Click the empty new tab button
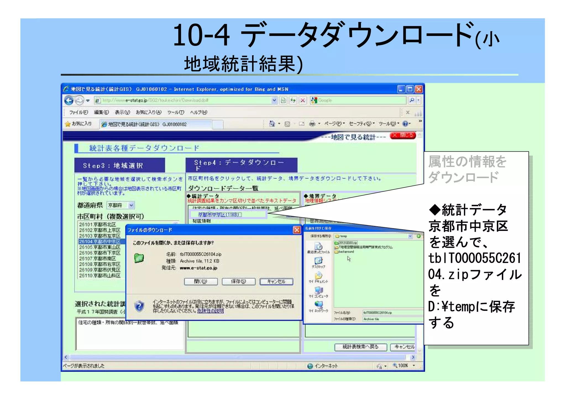The image size is (566, 400). coord(218,125)
